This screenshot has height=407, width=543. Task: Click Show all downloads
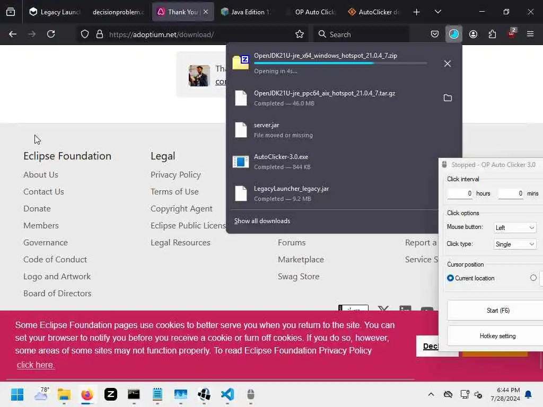(262, 221)
